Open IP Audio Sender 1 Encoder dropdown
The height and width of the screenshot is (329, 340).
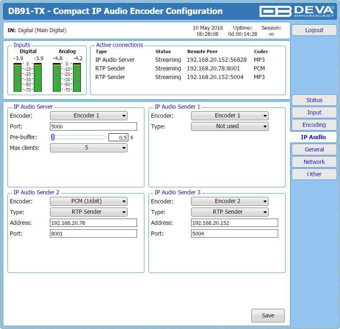[230, 116]
